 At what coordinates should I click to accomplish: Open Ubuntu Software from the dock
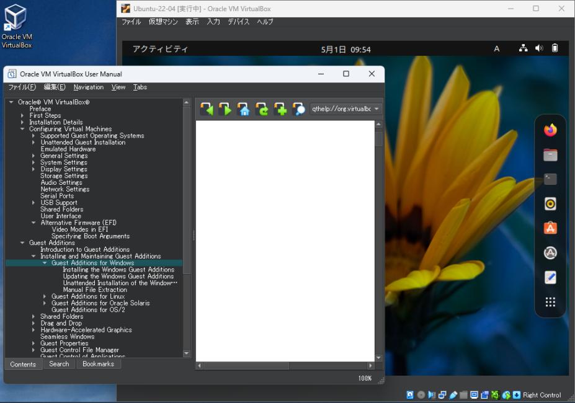[550, 228]
